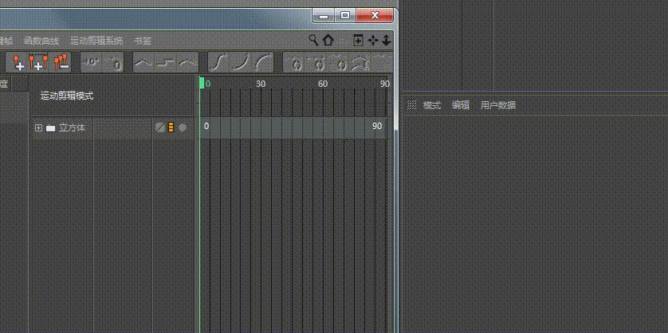Open the 书签 menu
This screenshot has width=668, height=333.
coord(143,41)
